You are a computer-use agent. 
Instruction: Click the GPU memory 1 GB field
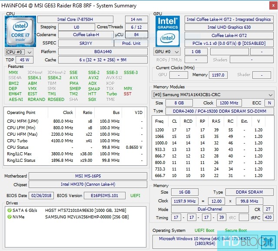coord(196,52)
